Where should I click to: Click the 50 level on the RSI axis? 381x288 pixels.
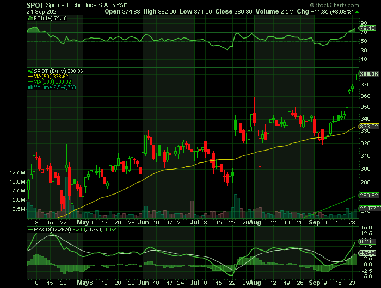coord(364,41)
